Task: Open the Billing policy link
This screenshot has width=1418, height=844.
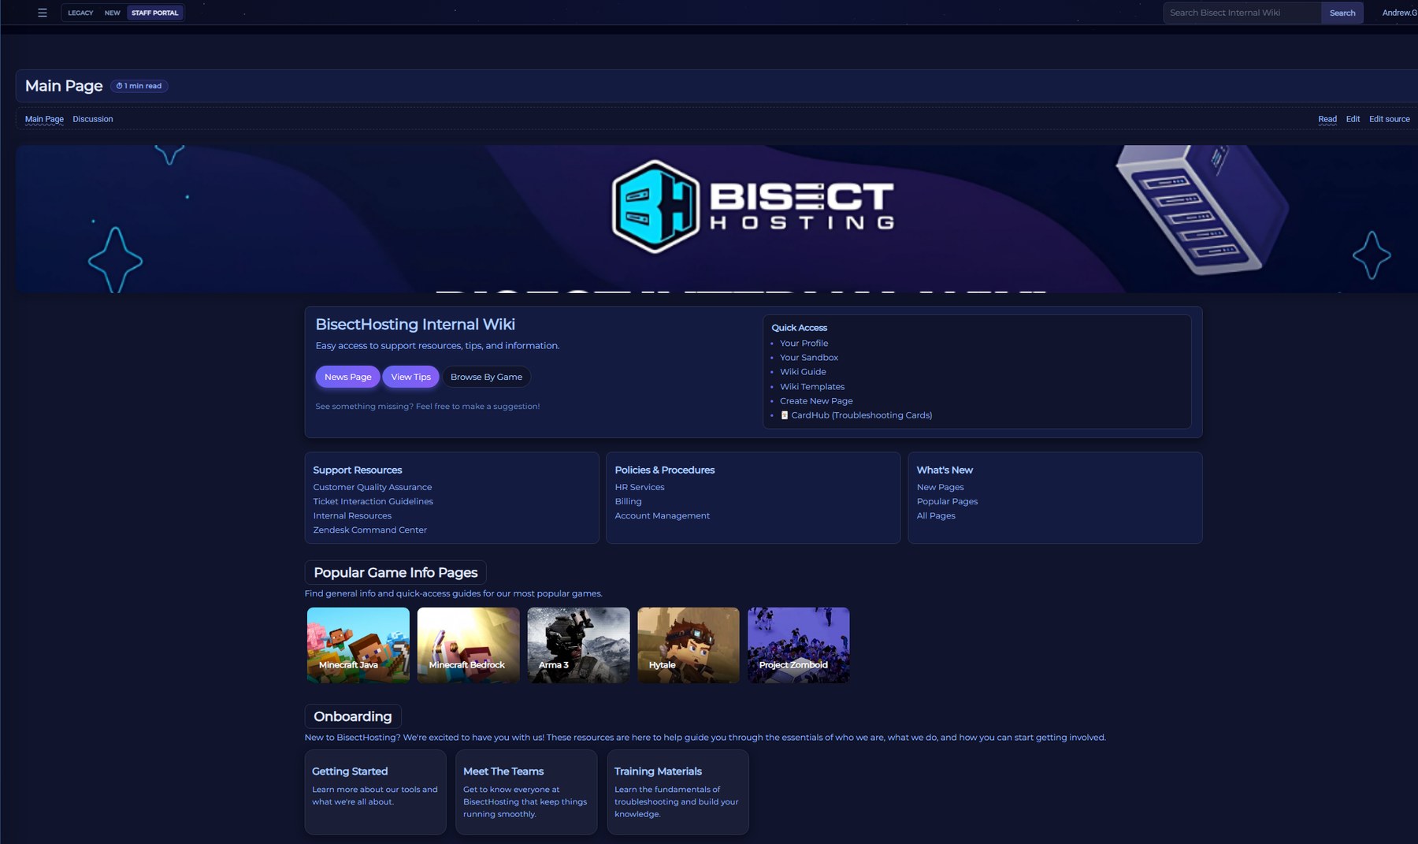Action: [629, 502]
